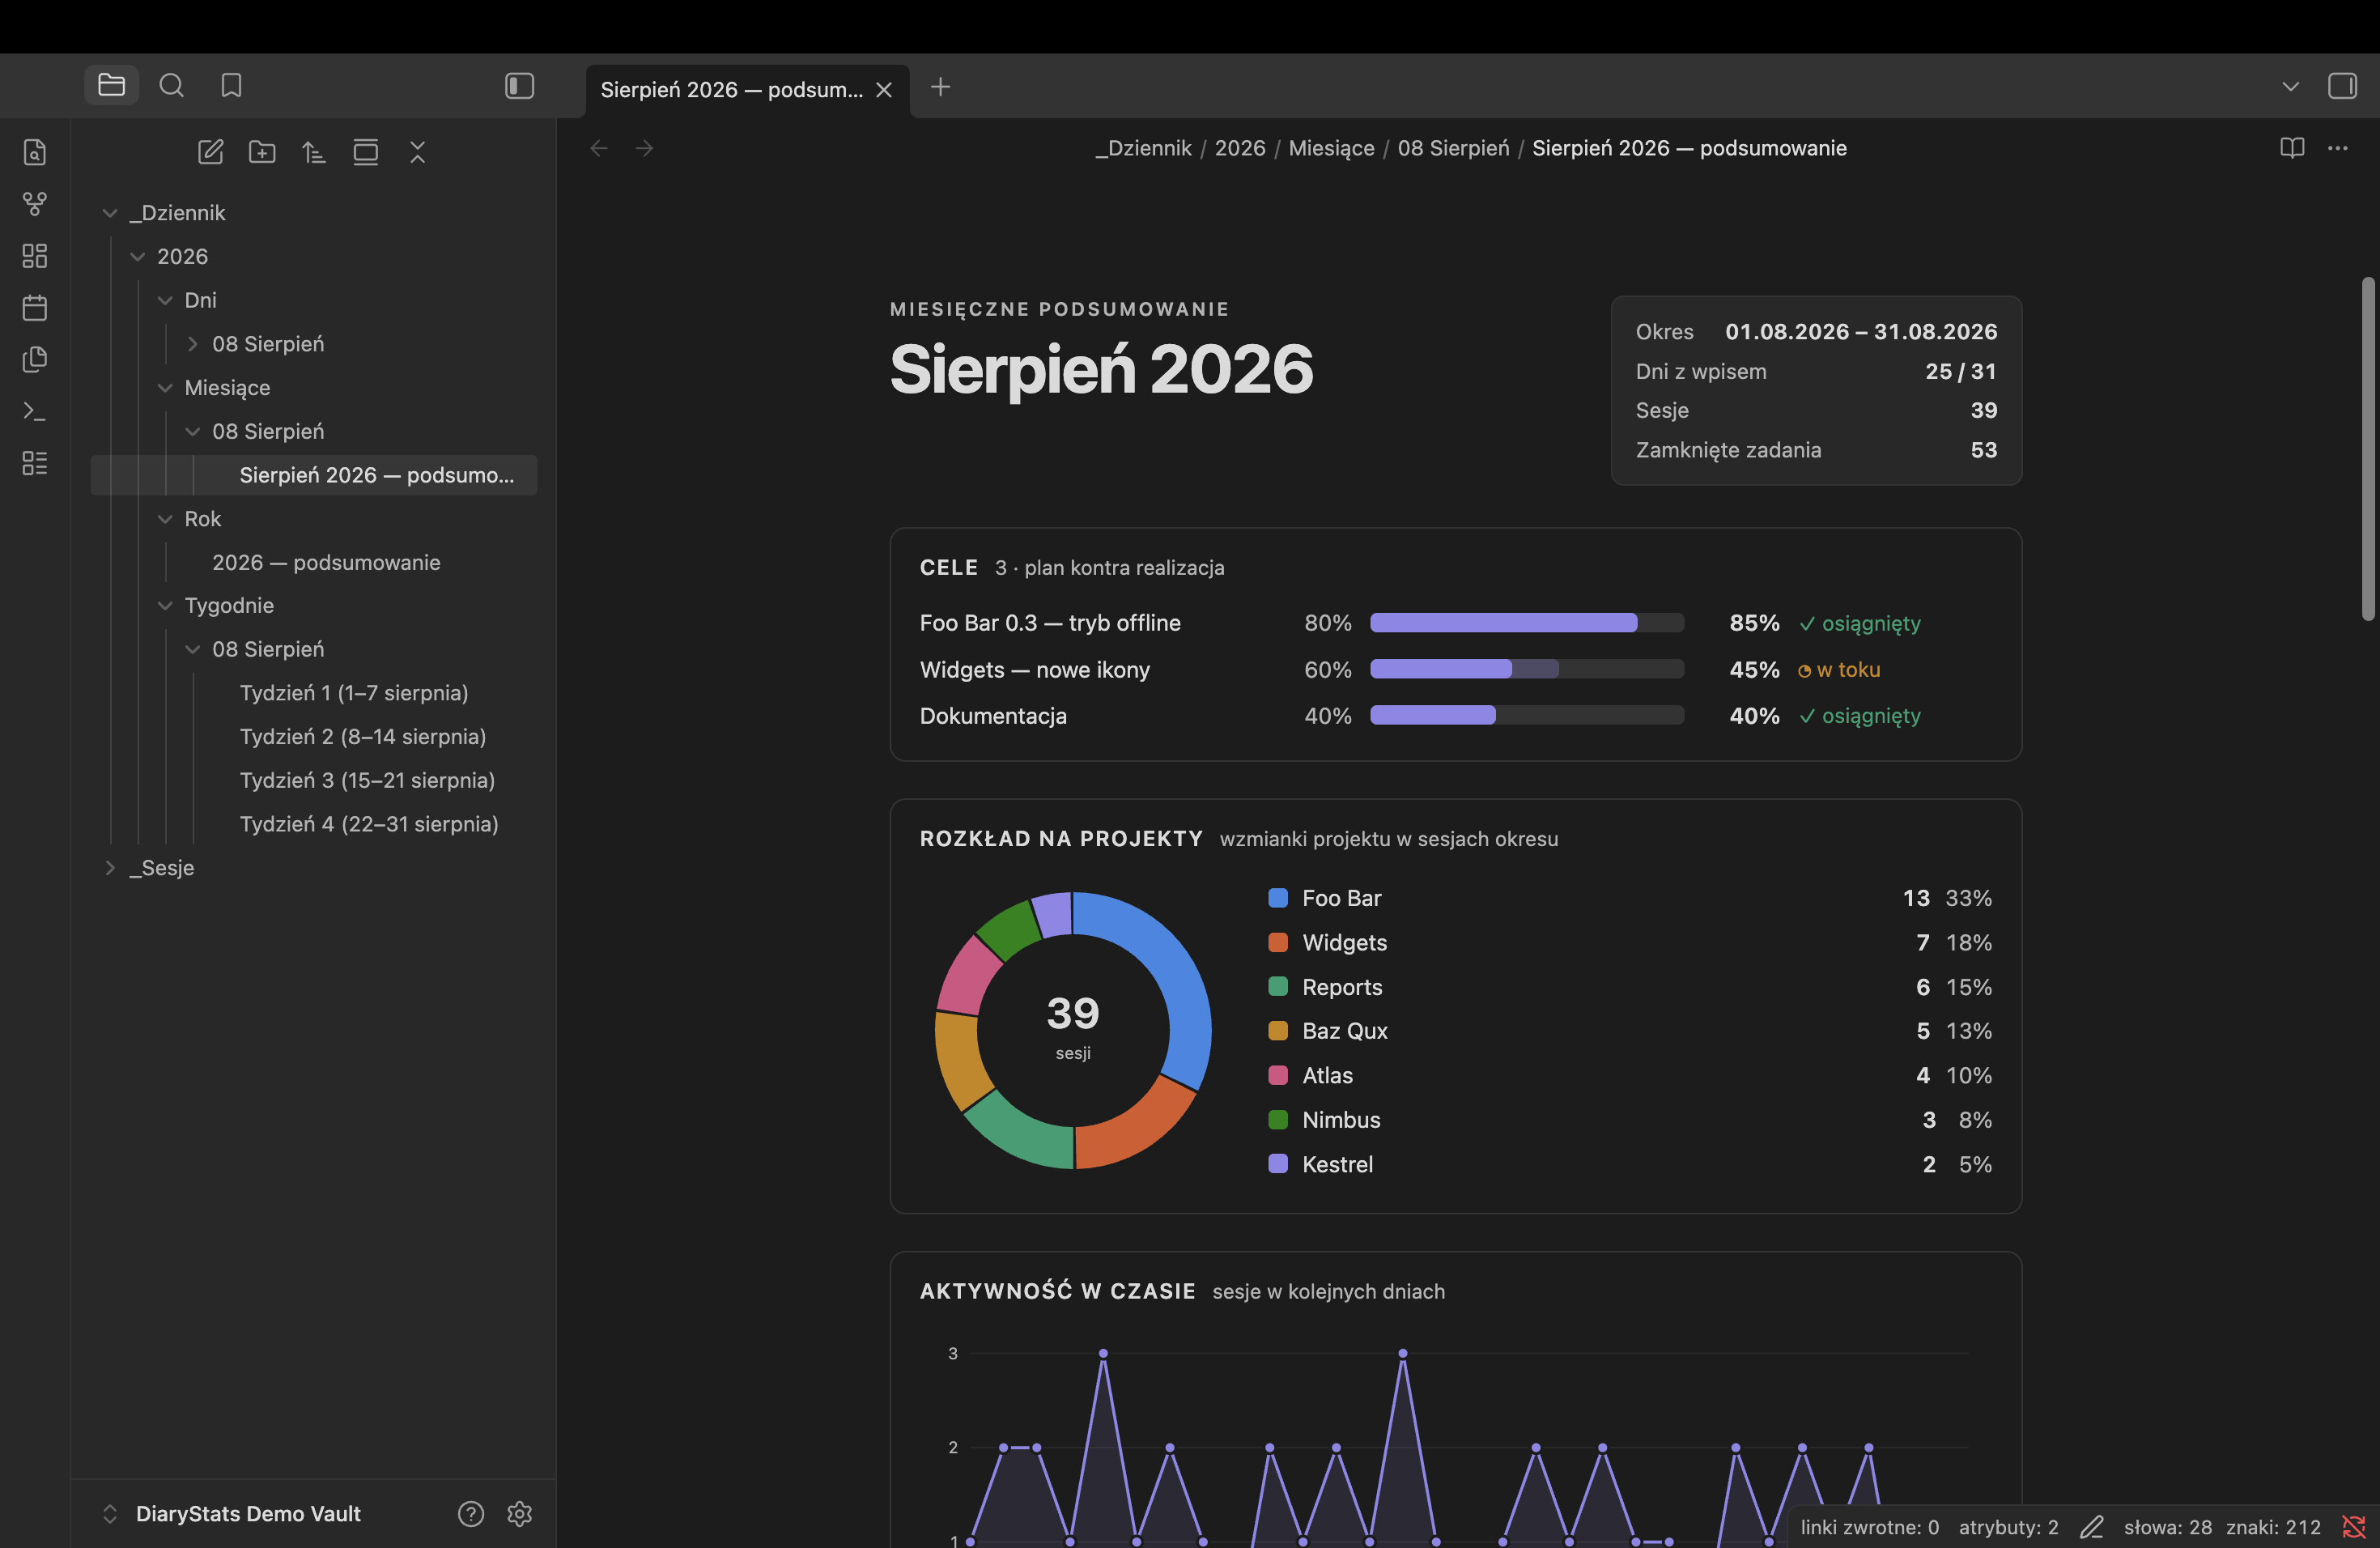The image size is (2380, 1548).
Task: Create a new note
Action: coord(210,152)
